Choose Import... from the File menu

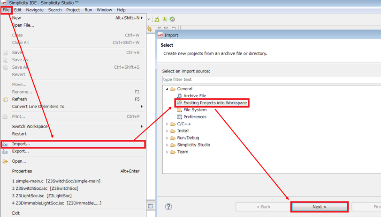point(73,144)
